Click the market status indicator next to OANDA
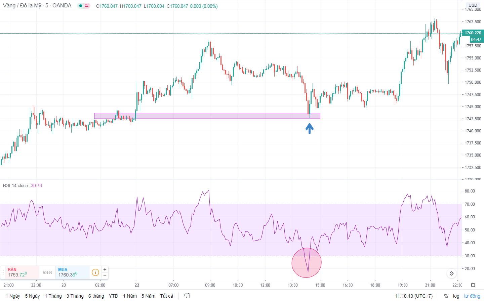This screenshot has height=302, width=484. coord(84,6)
